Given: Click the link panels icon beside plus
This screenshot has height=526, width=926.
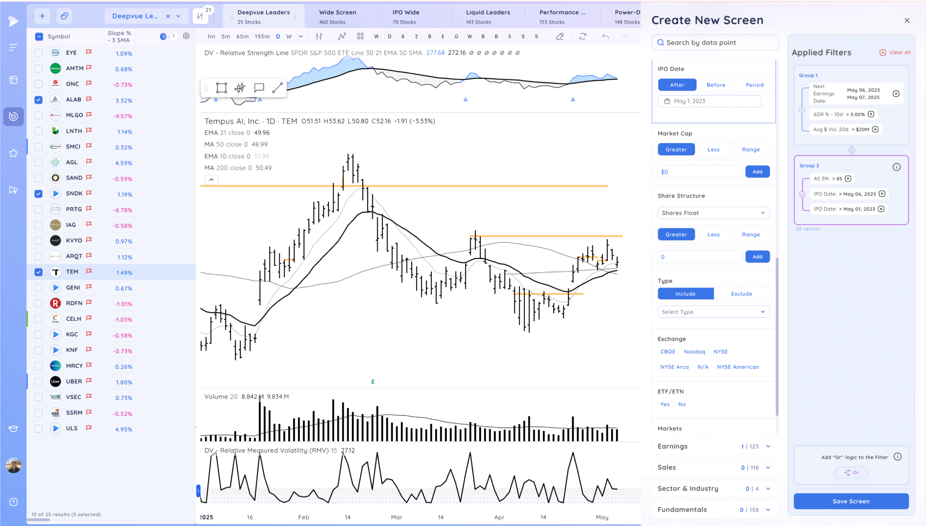Looking at the screenshot, I should point(64,16).
